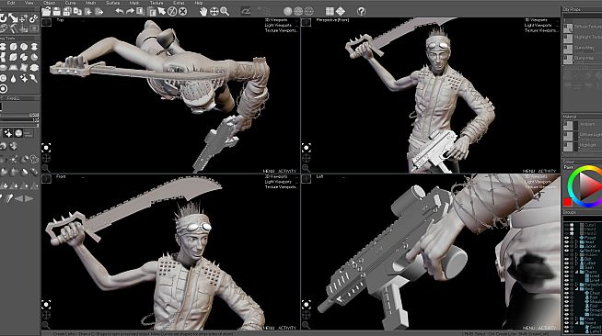Click the paste clipboard icon
602x336 pixels.
tap(152, 12)
